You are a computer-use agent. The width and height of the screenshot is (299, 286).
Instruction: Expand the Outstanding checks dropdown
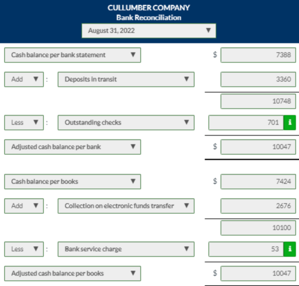pyautogui.click(x=126, y=122)
